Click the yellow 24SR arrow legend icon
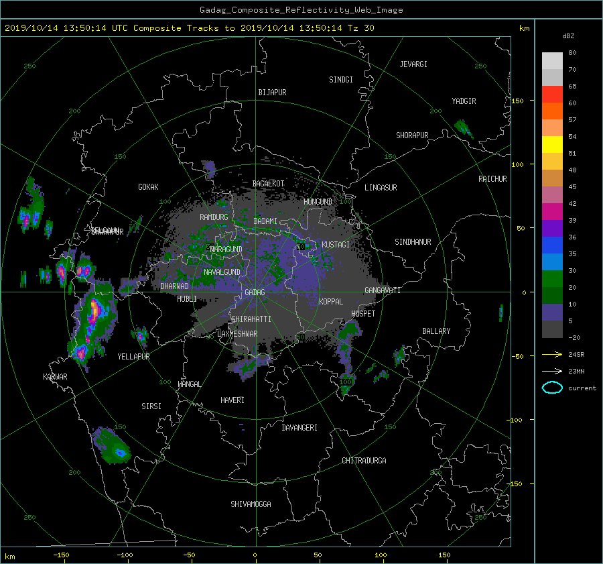The width and height of the screenshot is (603, 564). coord(552,354)
